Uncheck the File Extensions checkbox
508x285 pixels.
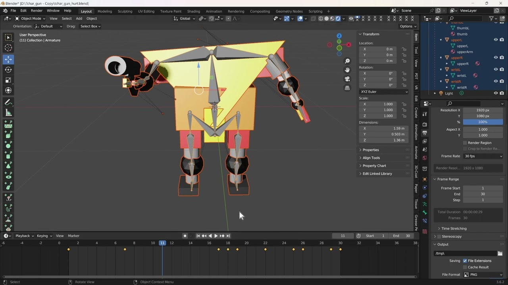465,261
